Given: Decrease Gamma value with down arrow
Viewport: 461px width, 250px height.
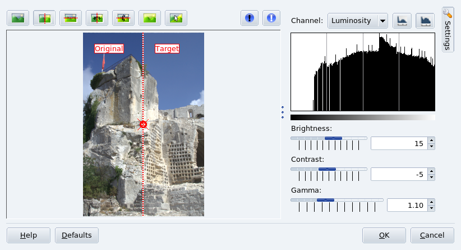Looking at the screenshot, I should pos(431,208).
